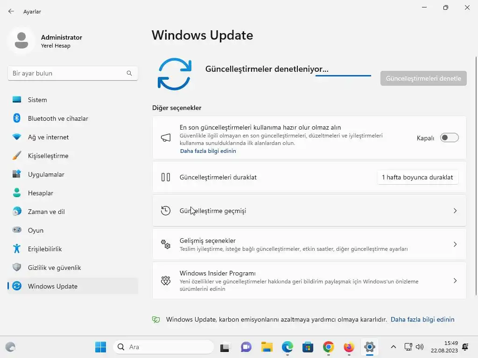The image size is (478, 358).
Task: Click the network icon in system tray
Action: coord(408,347)
